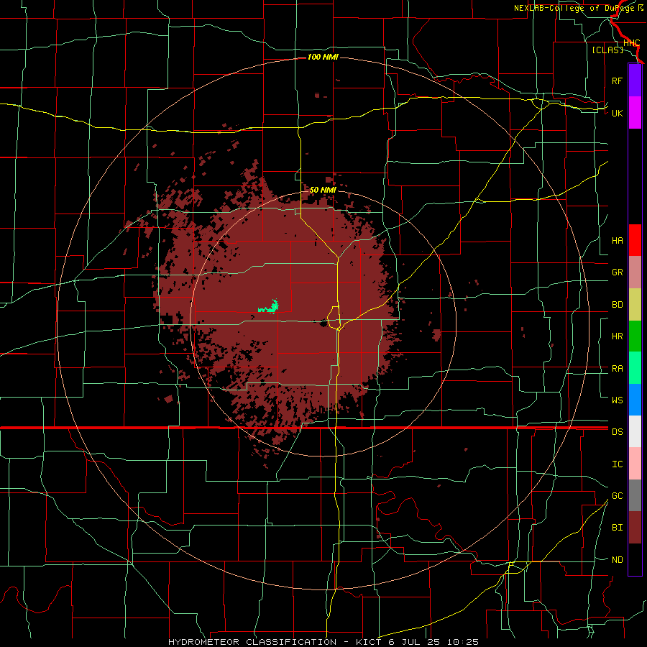The height and width of the screenshot is (647, 647).
Task: Click the IC legend label
Action: coord(617,464)
